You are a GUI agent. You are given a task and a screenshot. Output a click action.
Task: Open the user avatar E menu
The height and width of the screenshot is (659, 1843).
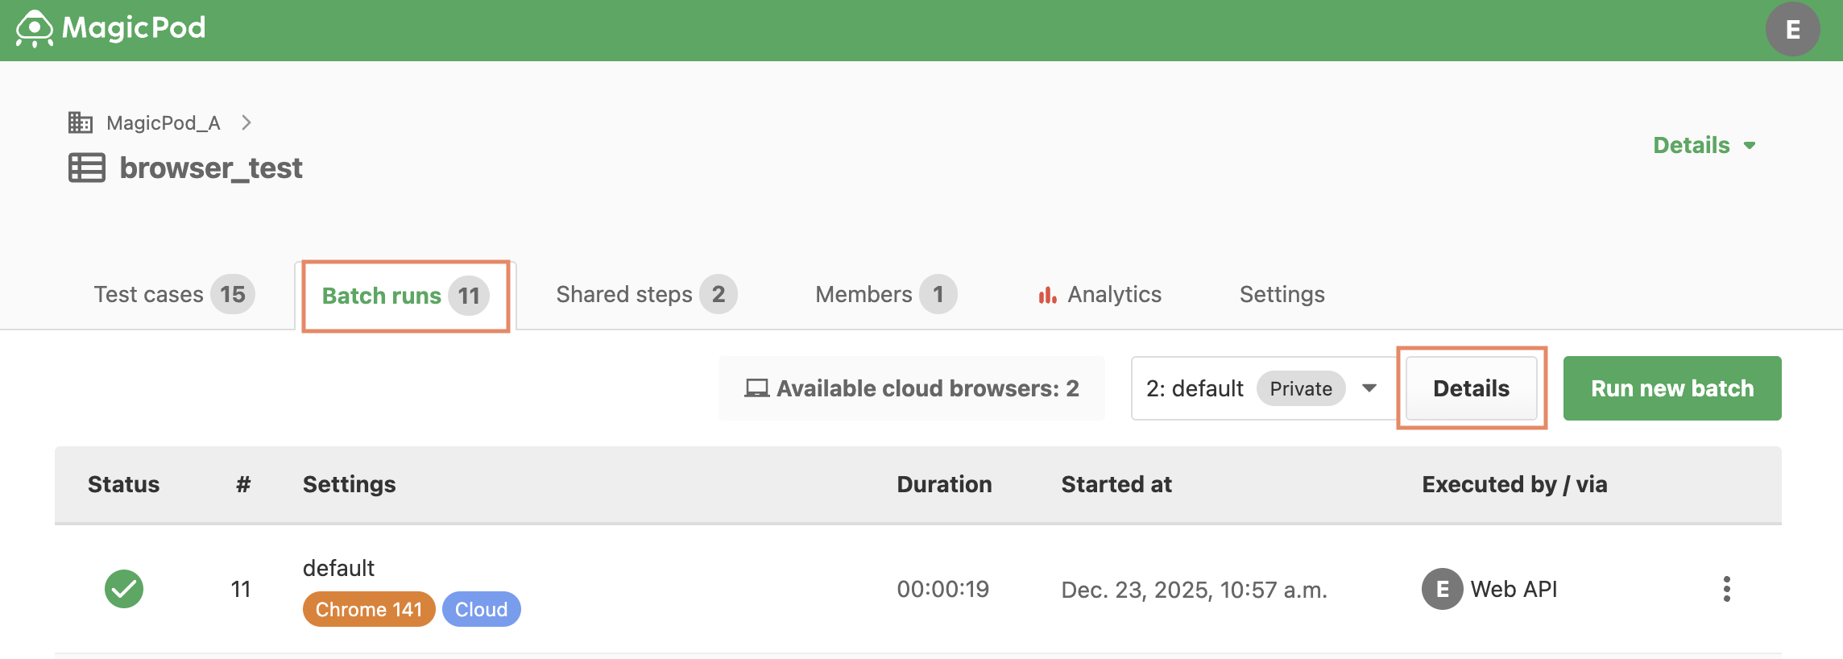1793,30
